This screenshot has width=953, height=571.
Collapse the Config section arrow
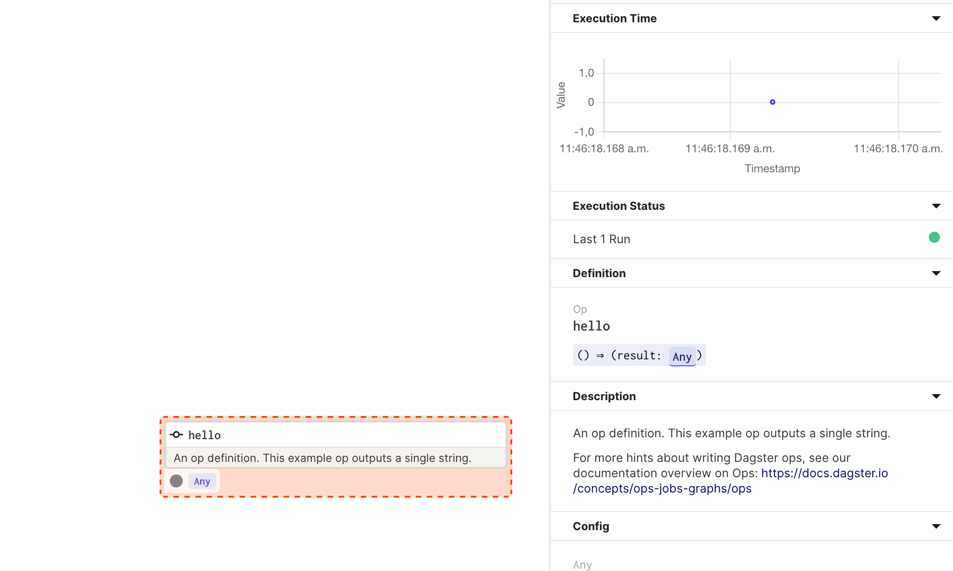click(x=936, y=526)
